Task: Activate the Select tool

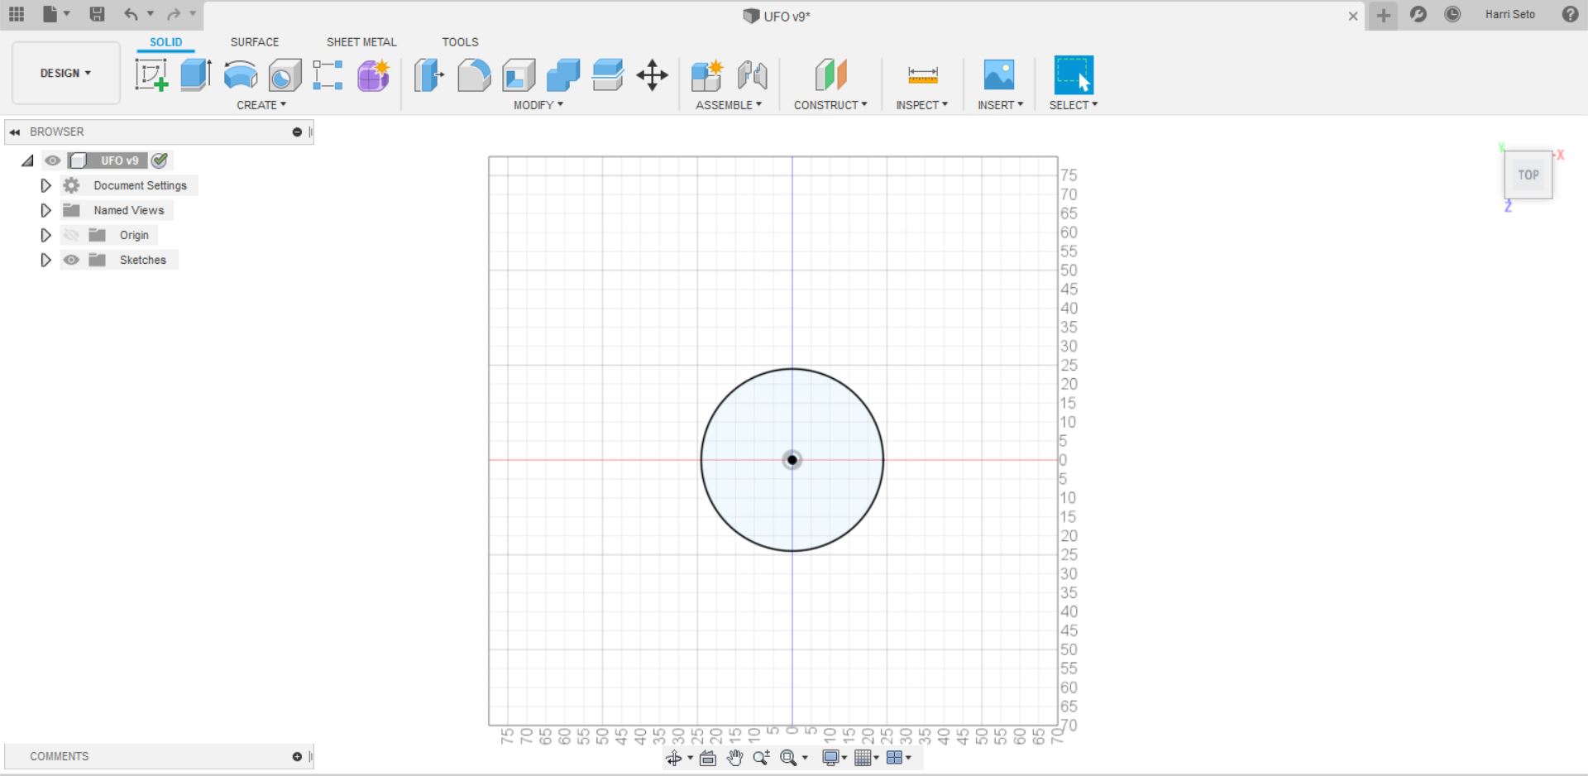Action: coord(1074,75)
